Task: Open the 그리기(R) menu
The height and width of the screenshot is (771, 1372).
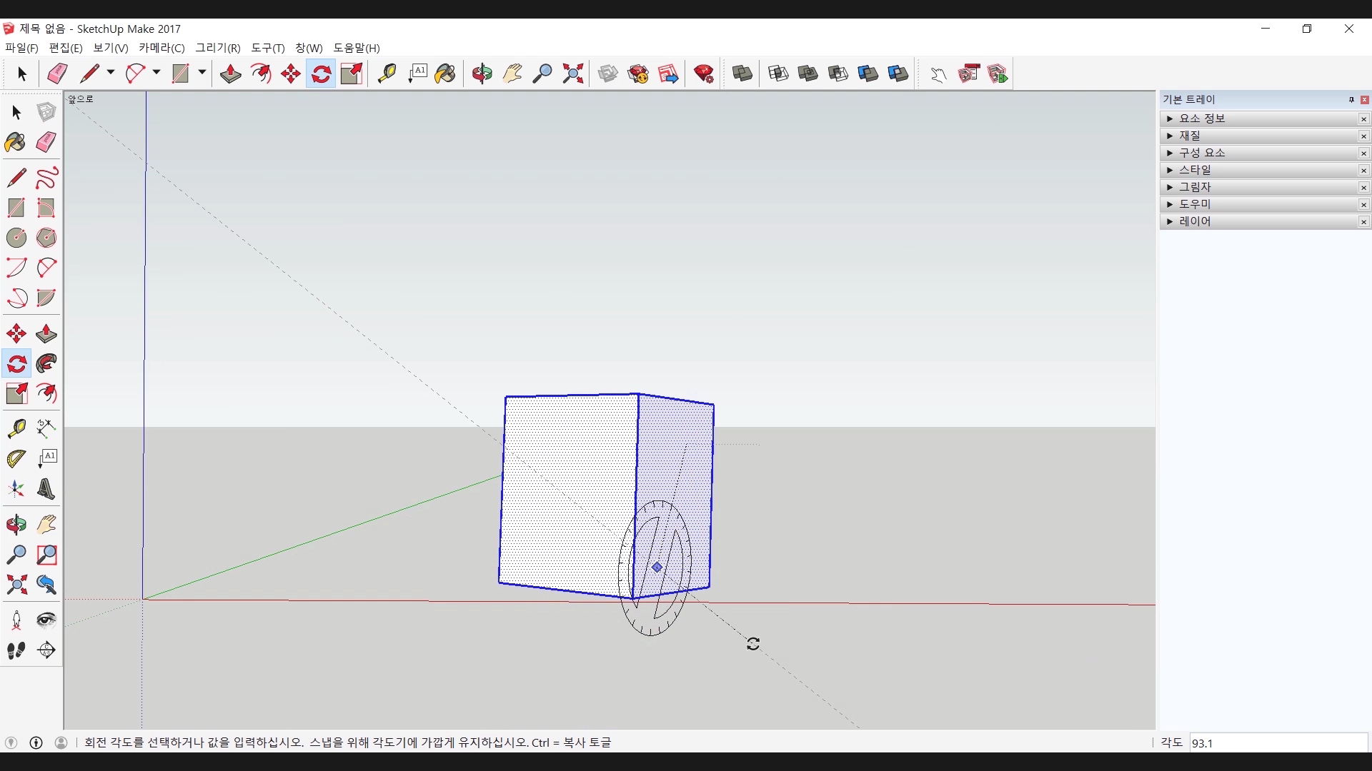Action: coord(218,48)
